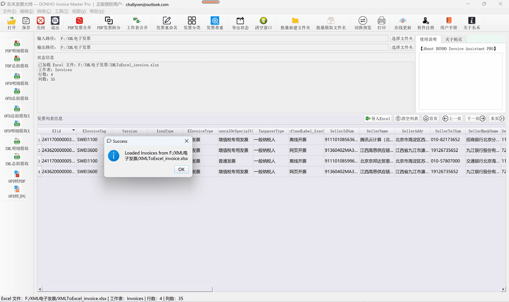The height and width of the screenshot is (302, 509).
Task: Go to 上一页 previous page
Action: 452,119
